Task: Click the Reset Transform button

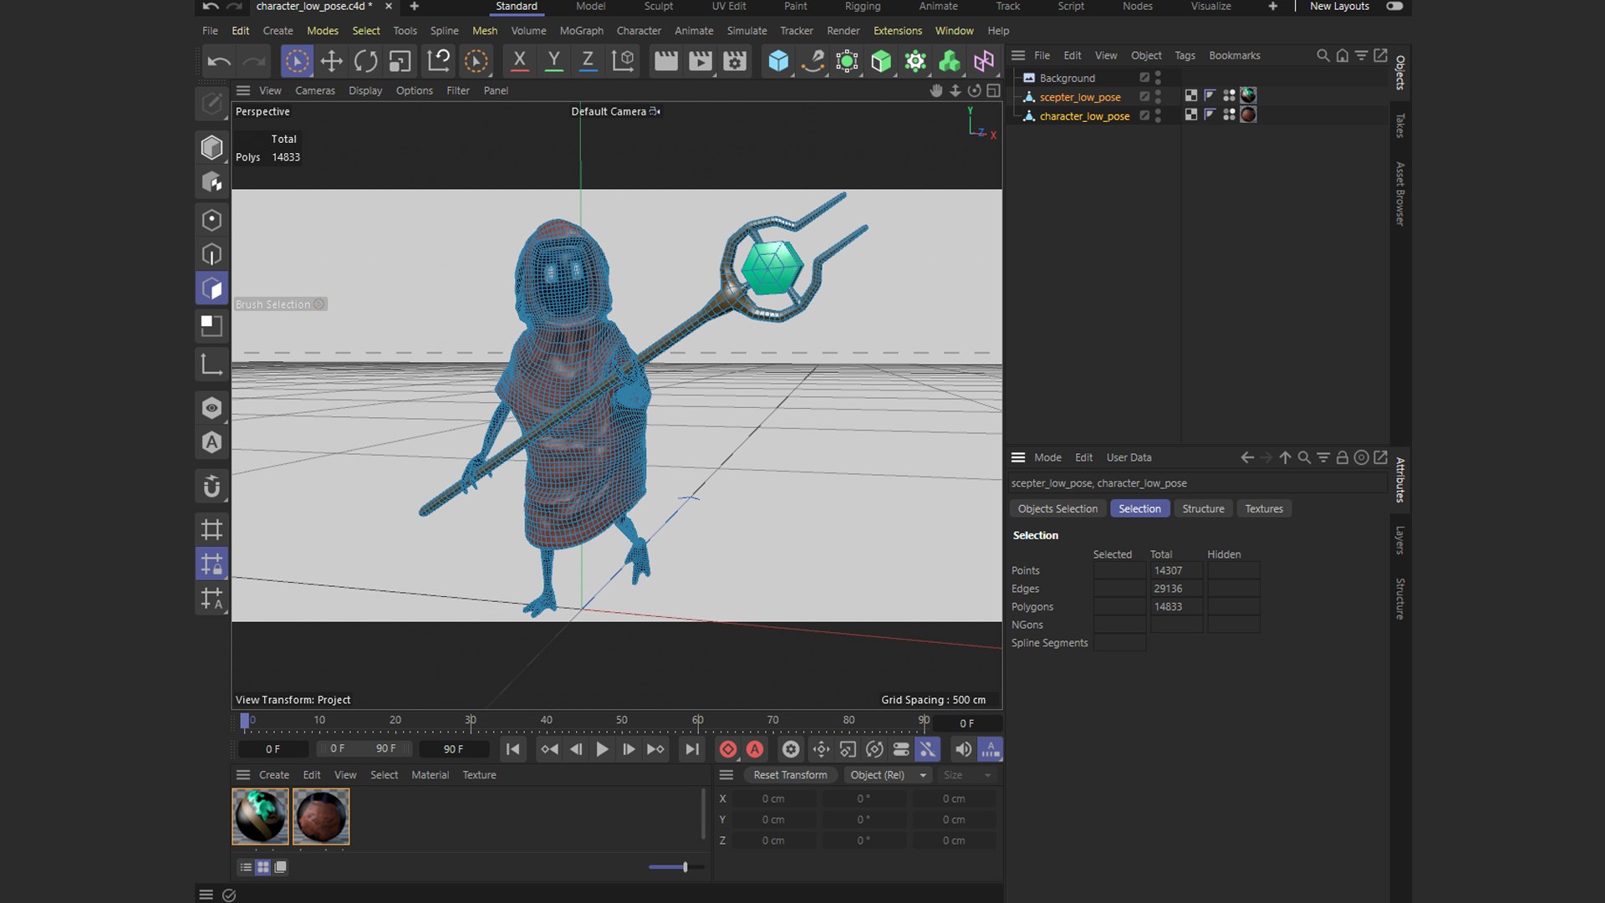Action: click(790, 775)
